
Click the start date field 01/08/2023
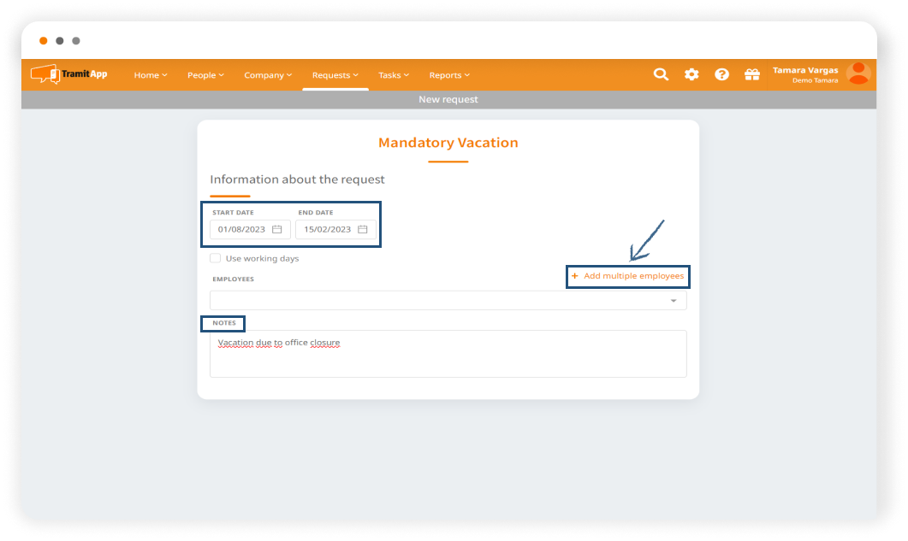(243, 229)
